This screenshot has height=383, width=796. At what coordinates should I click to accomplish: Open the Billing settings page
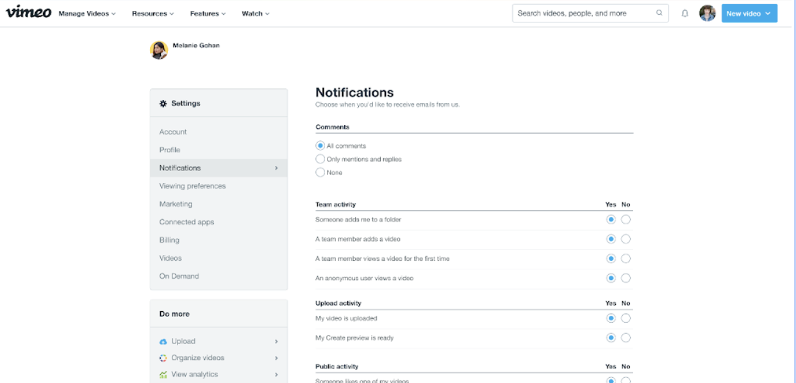pyautogui.click(x=169, y=240)
